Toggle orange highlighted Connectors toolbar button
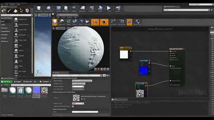 click(x=95, y=22)
